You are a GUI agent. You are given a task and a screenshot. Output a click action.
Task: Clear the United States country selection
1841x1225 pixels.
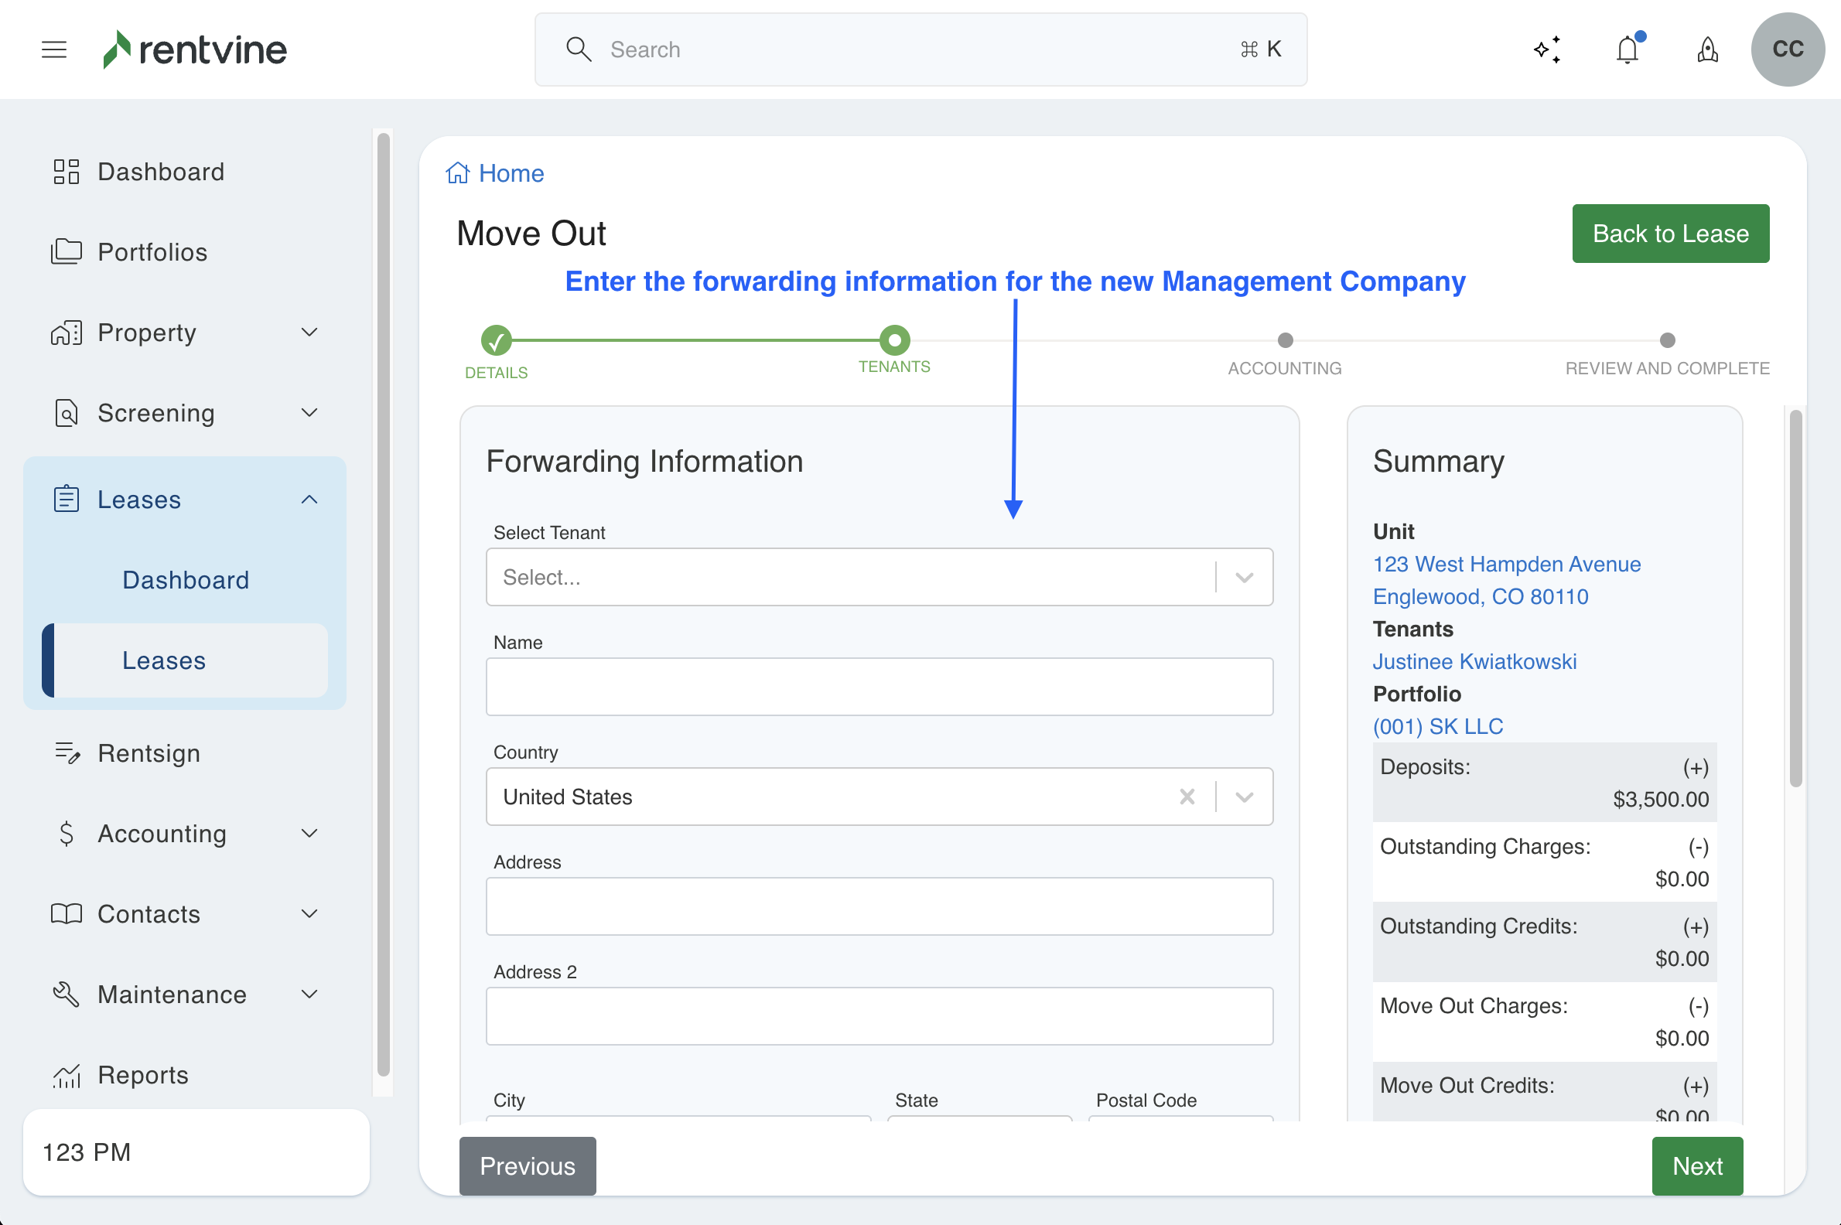(x=1187, y=797)
